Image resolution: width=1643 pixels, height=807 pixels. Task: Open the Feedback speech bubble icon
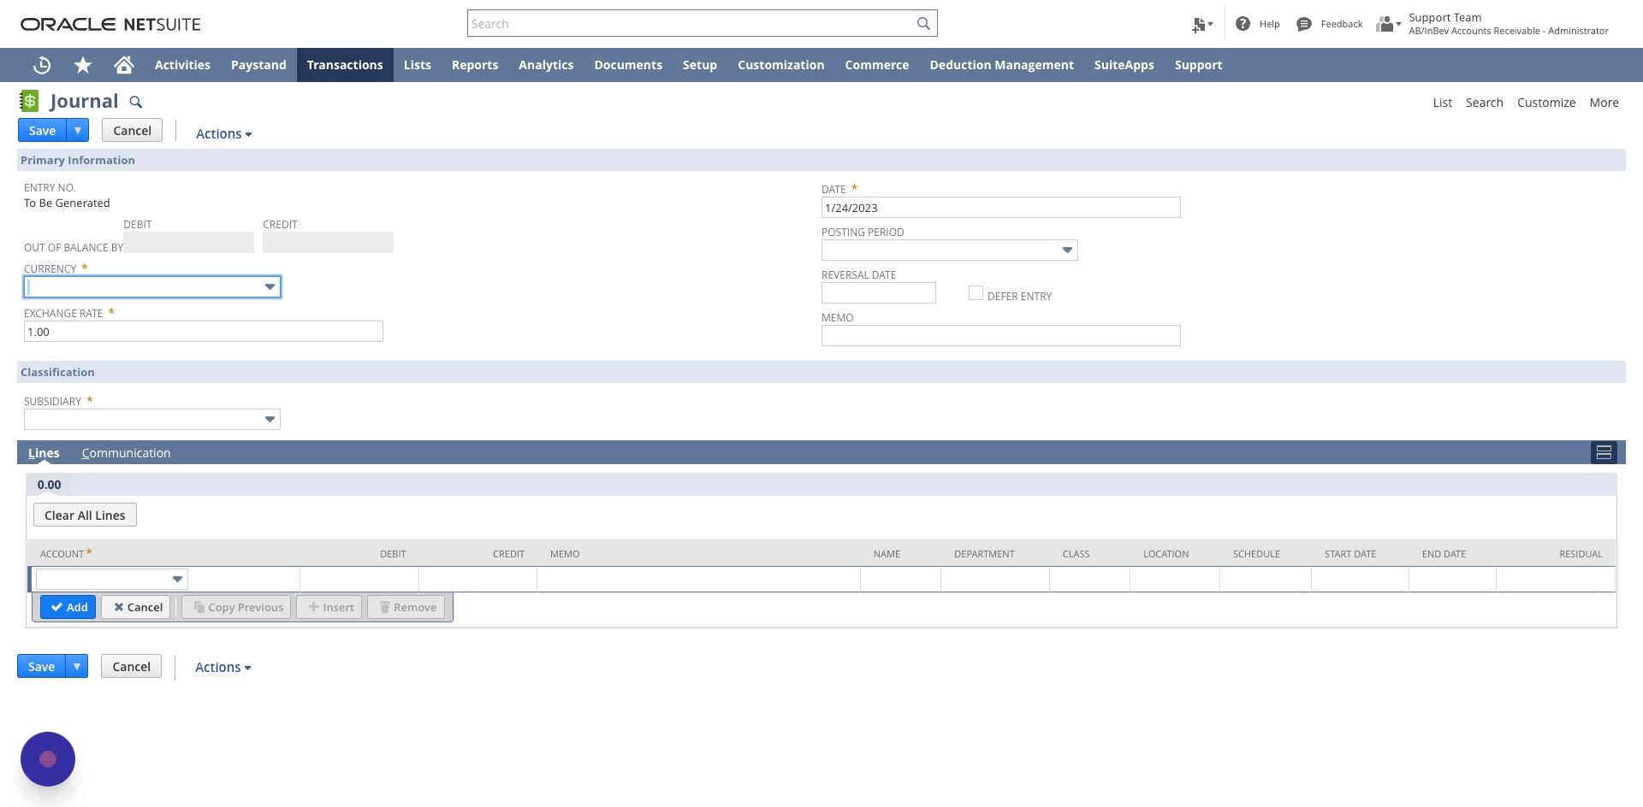click(x=1304, y=24)
